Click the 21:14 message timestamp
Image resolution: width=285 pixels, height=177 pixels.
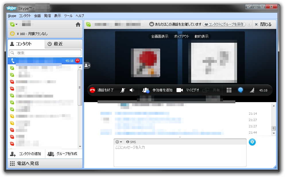[253, 114]
